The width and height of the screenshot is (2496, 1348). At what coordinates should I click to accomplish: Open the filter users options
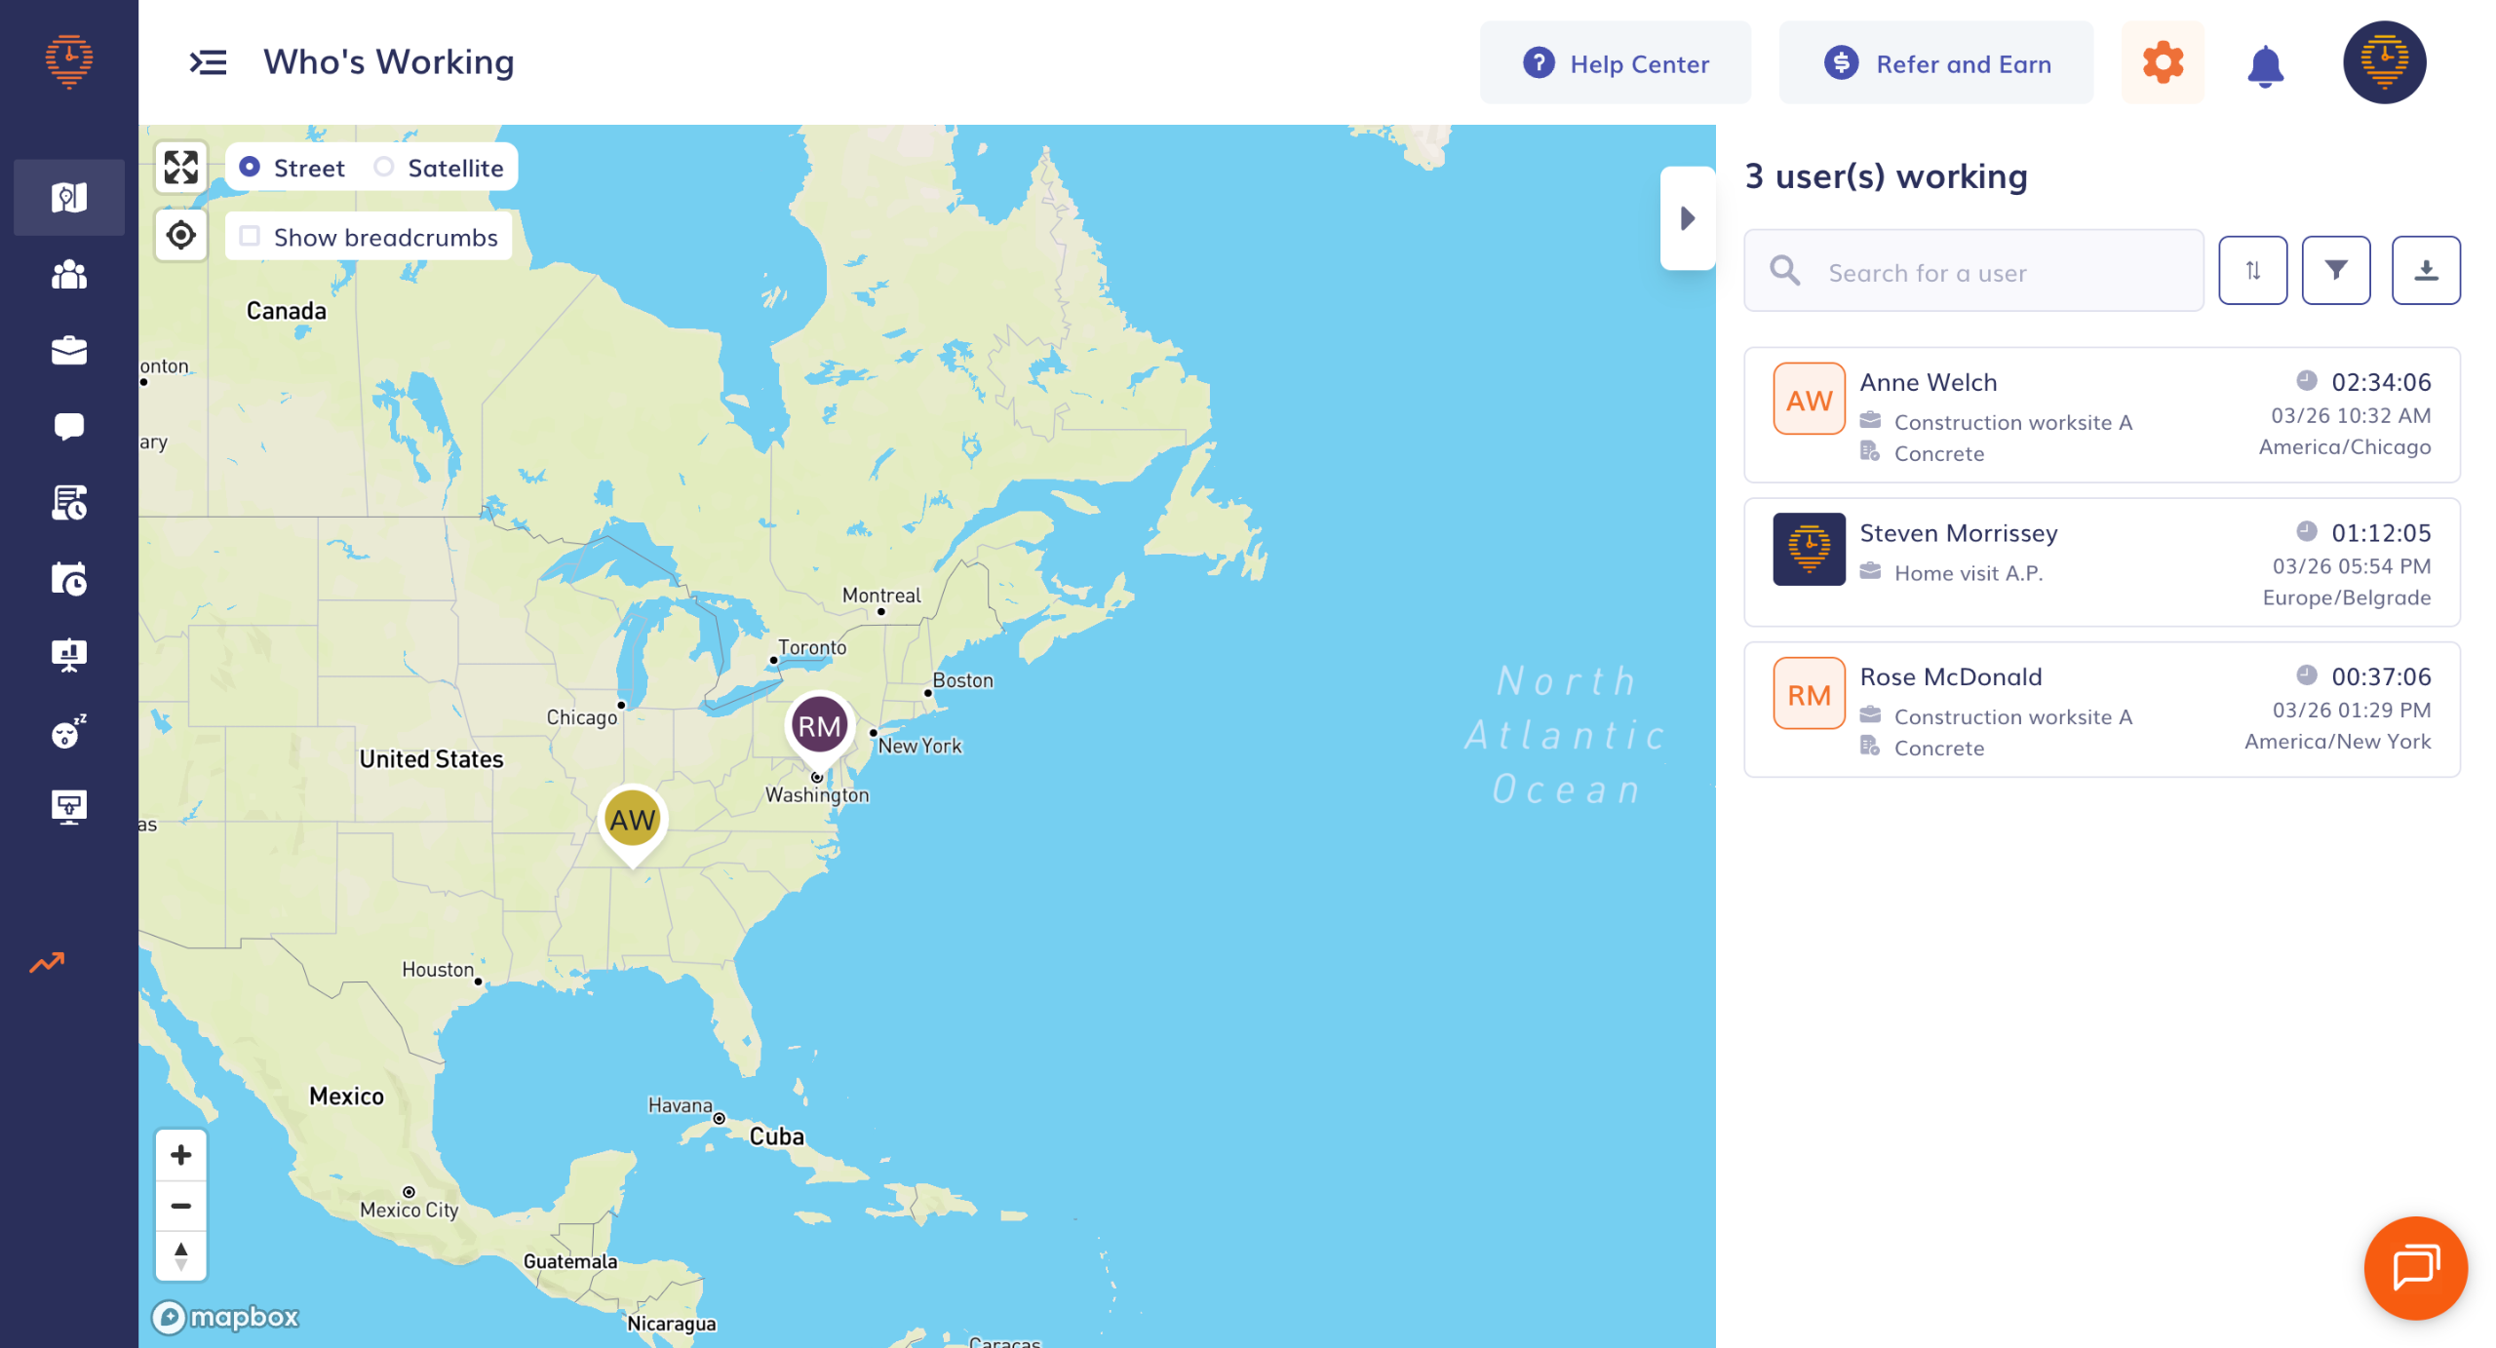(x=2335, y=270)
